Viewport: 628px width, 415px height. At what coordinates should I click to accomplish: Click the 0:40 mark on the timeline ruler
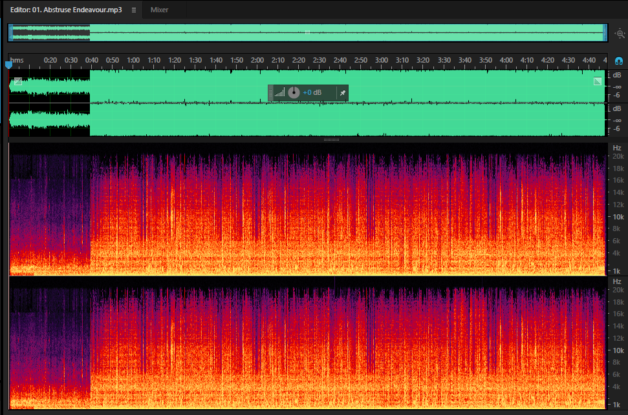pyautogui.click(x=92, y=60)
